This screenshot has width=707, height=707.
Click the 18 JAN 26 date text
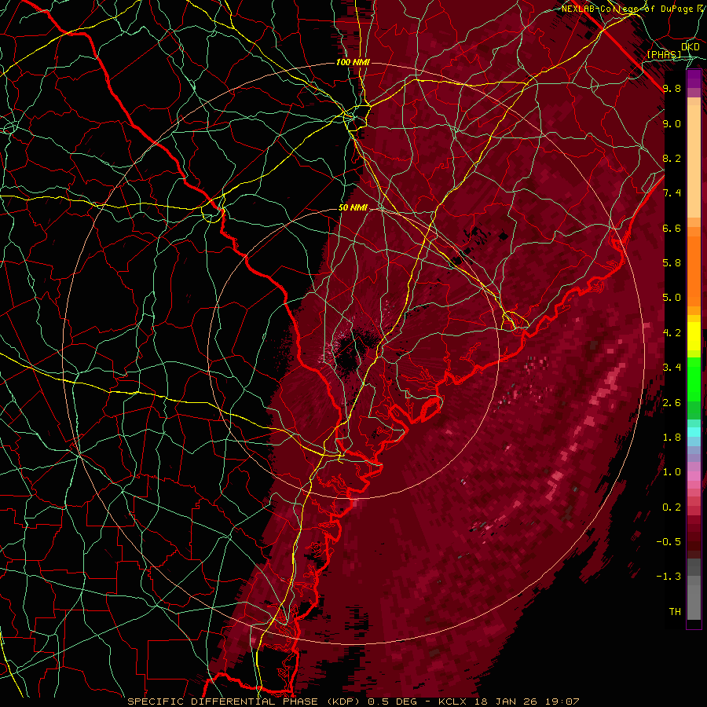[x=507, y=702]
